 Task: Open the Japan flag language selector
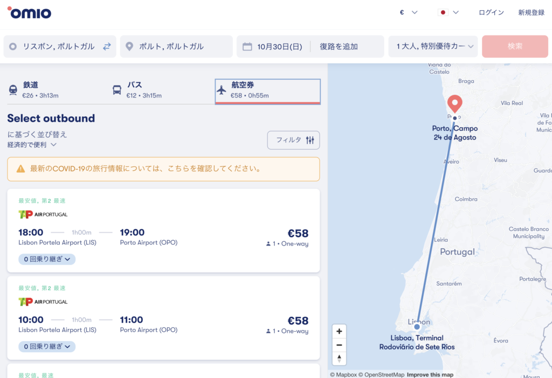point(448,12)
